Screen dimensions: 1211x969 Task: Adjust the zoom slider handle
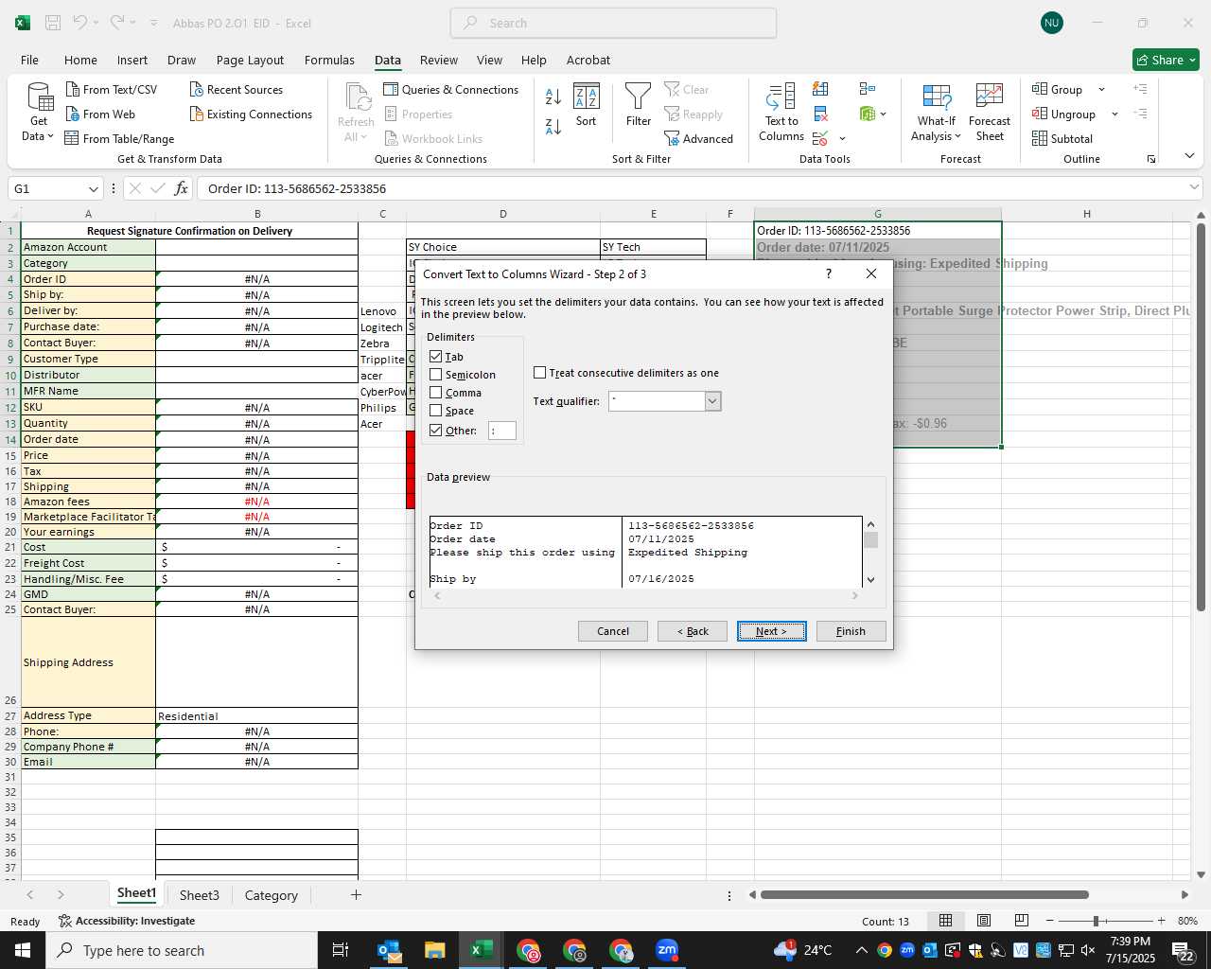click(x=1096, y=921)
